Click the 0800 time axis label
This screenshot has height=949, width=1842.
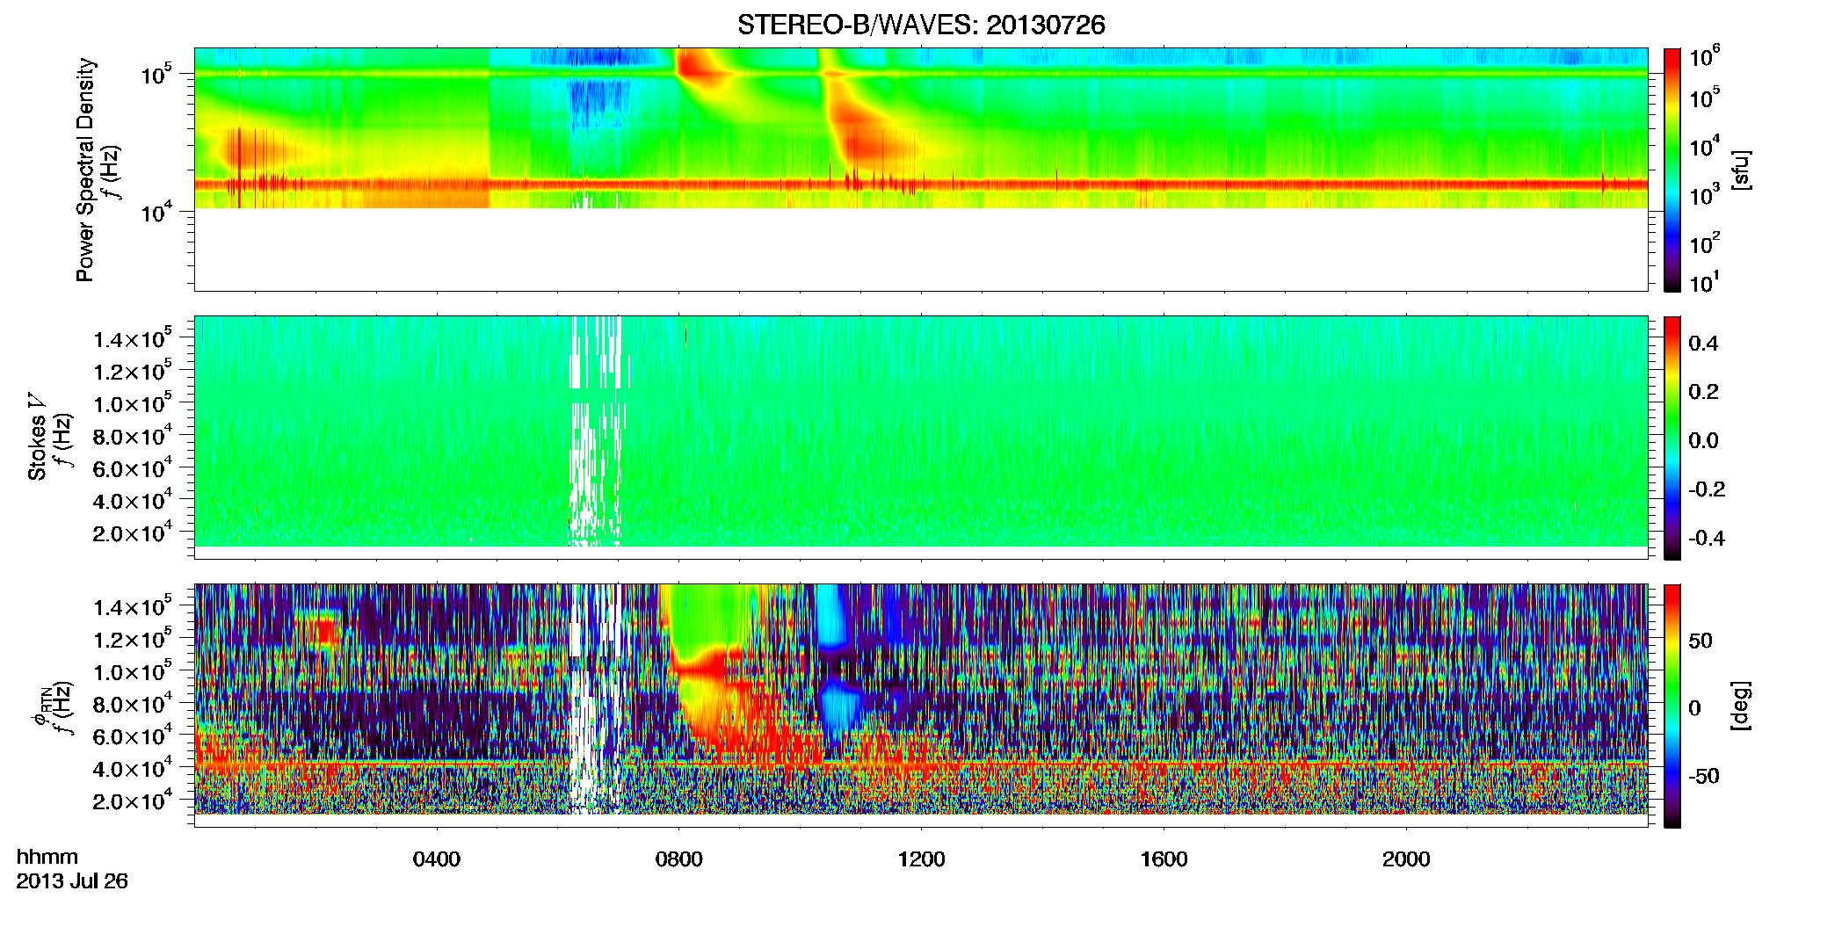(x=679, y=859)
